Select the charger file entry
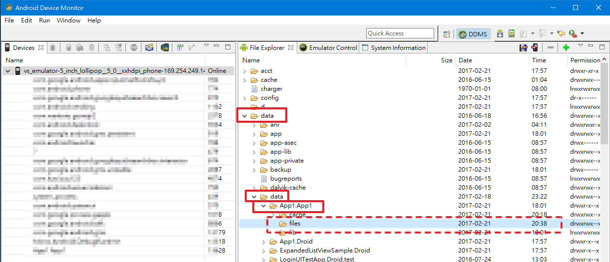This screenshot has width=610, height=262. [271, 89]
